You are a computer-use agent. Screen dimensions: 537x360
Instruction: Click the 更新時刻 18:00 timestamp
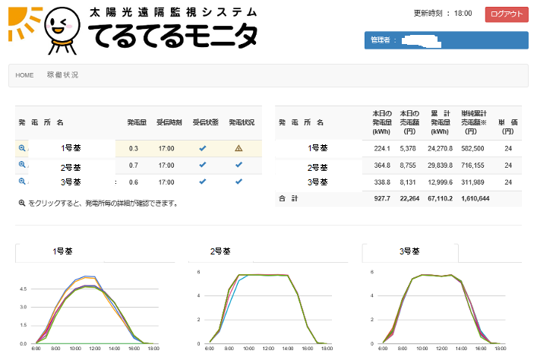(x=443, y=14)
